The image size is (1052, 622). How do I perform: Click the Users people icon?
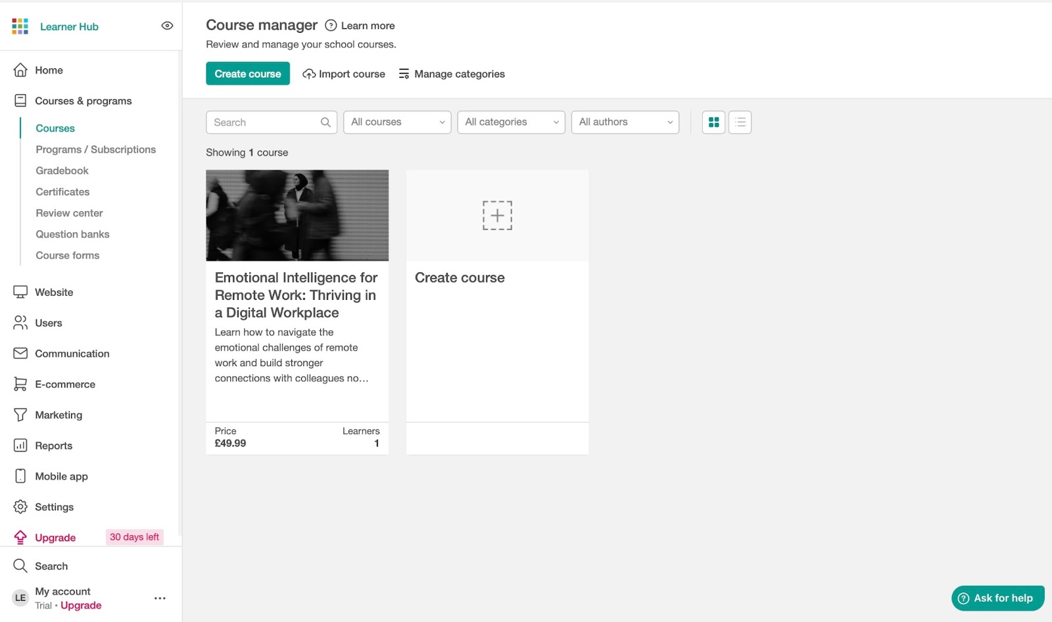click(x=20, y=323)
